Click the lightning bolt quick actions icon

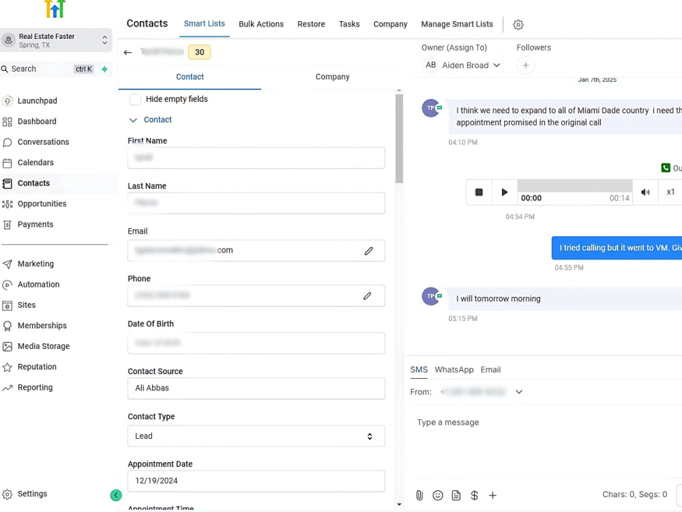click(104, 69)
